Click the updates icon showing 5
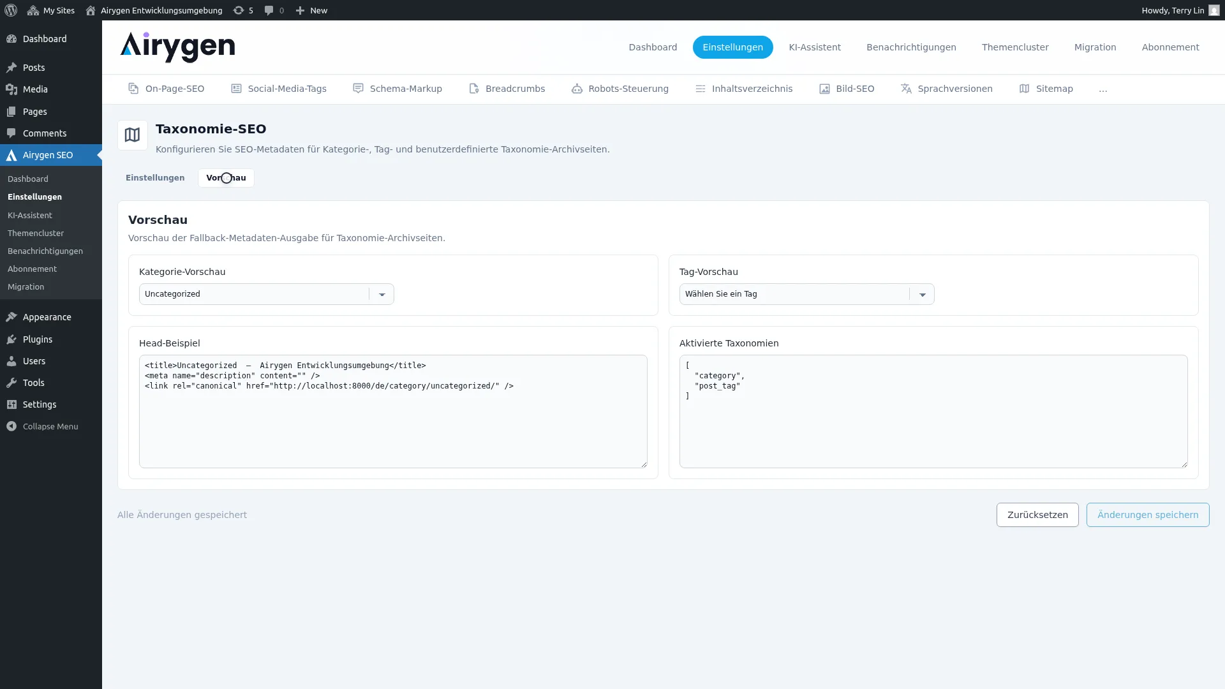The width and height of the screenshot is (1225, 689). pos(243,10)
